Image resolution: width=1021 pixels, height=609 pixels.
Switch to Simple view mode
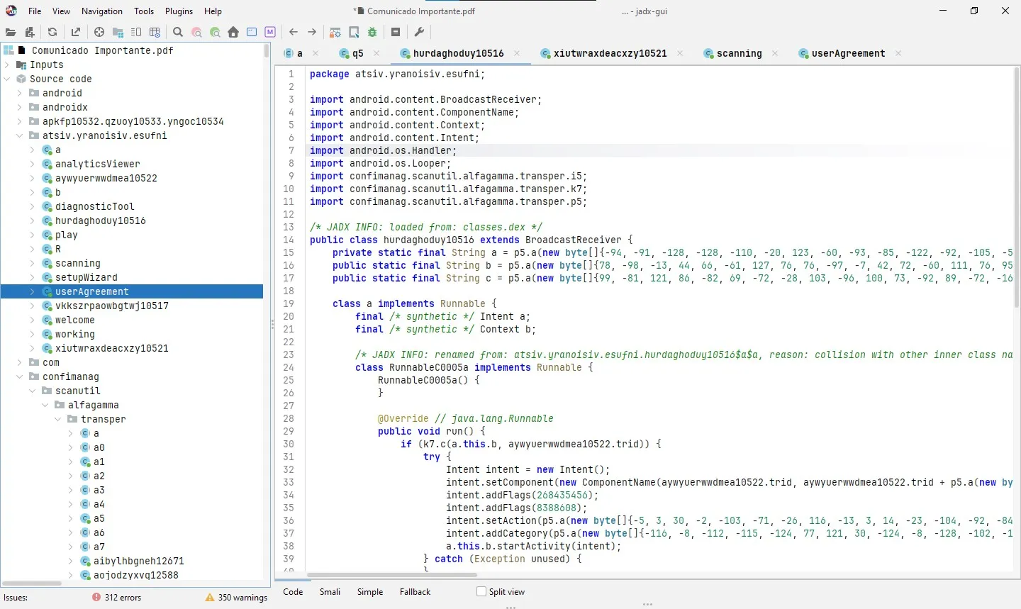370,591
